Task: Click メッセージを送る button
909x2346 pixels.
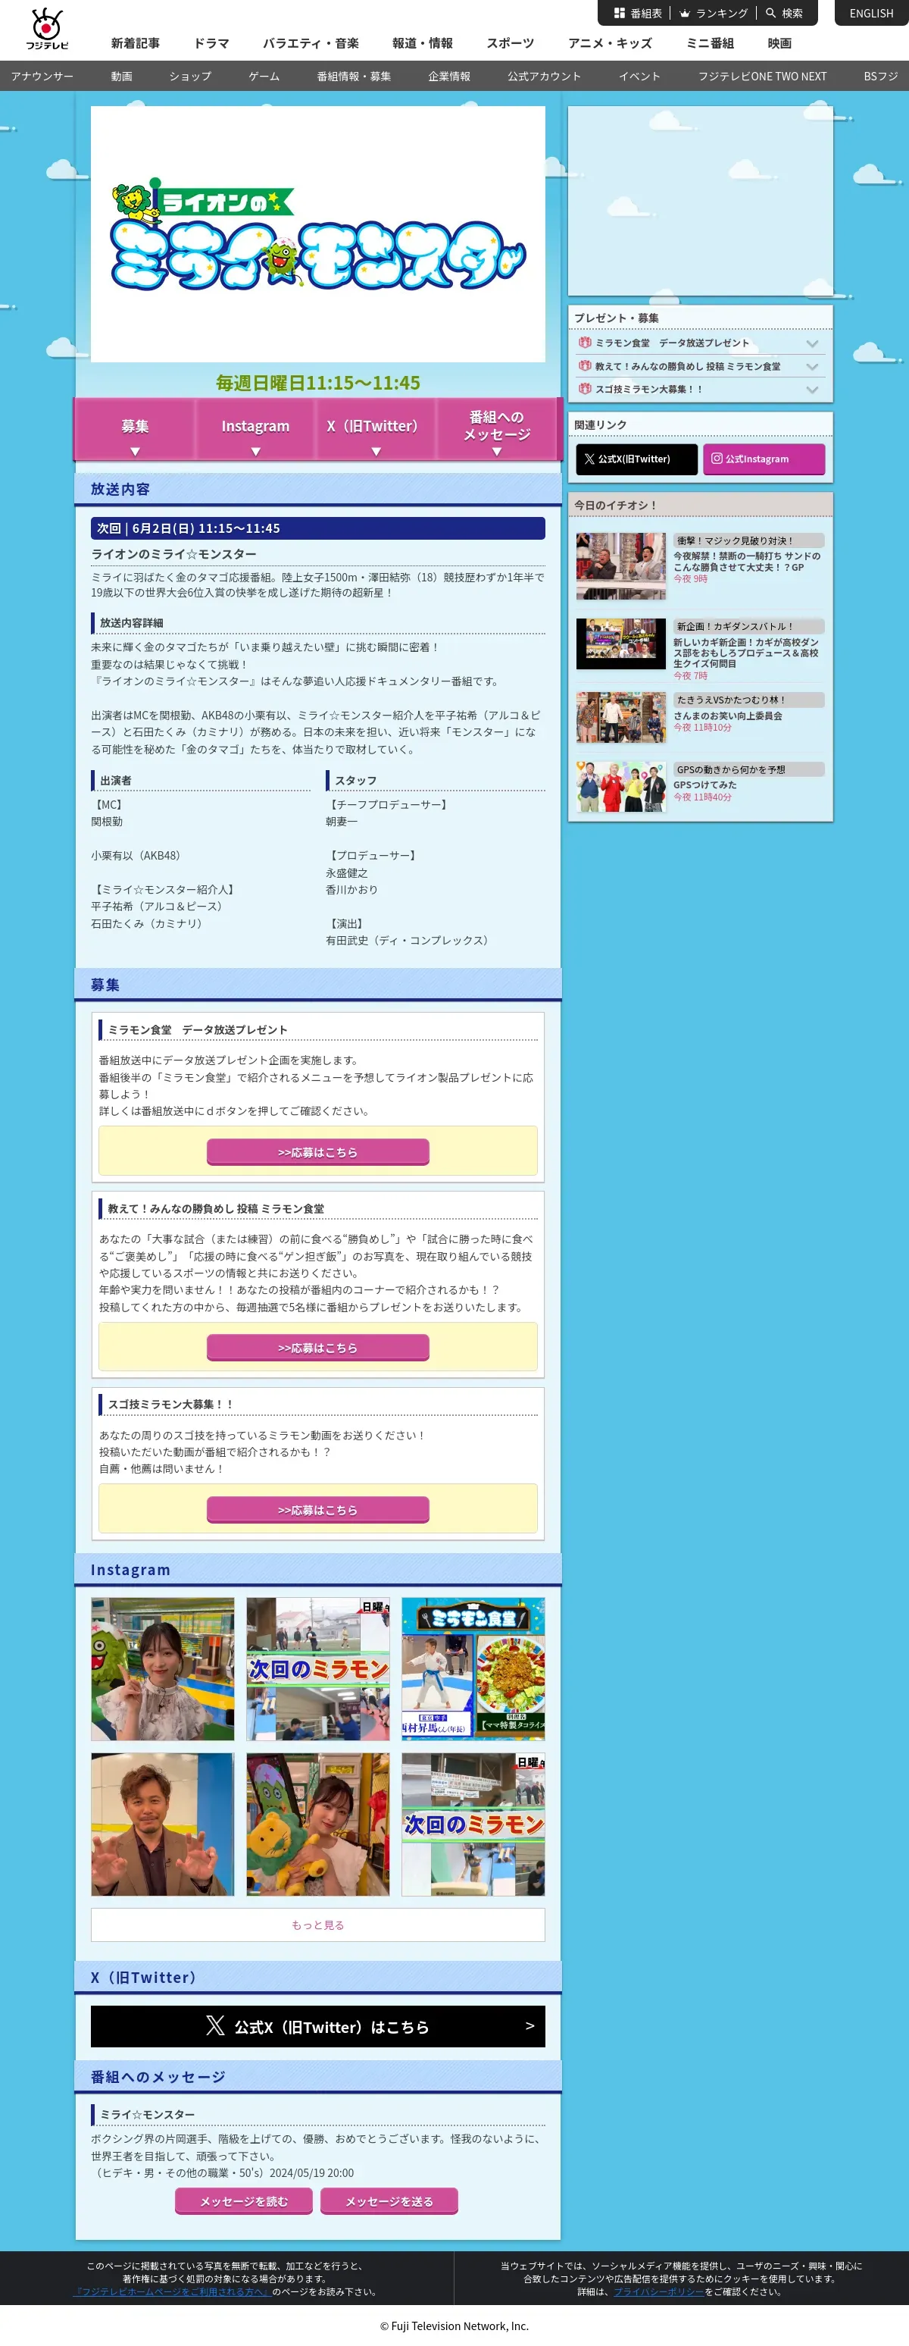Action: coord(389,2200)
